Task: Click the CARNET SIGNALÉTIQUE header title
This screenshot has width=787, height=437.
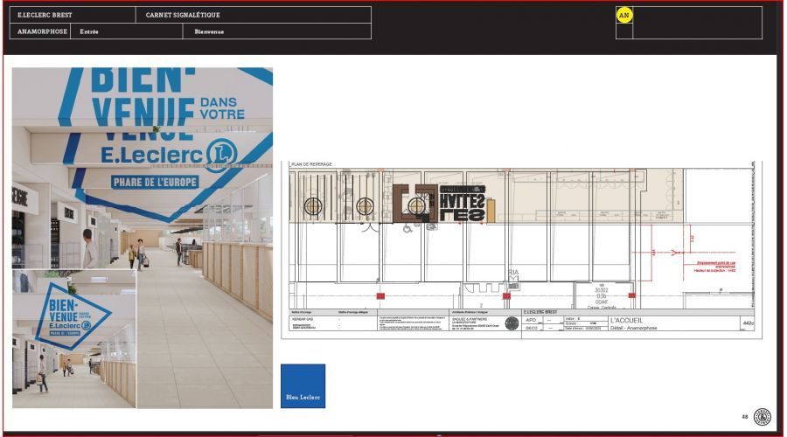Action: click(183, 15)
